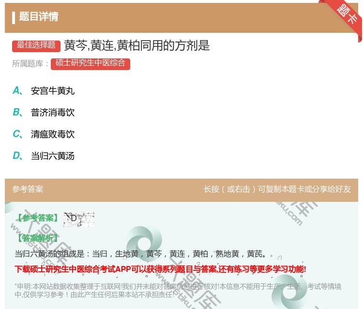Click the 题目详情 header title
This screenshot has width=363, height=309.
(39, 16)
